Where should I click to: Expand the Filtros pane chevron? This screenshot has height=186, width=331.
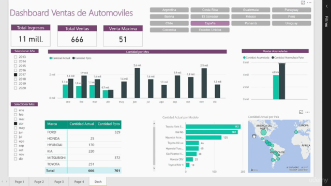coord(326,6)
